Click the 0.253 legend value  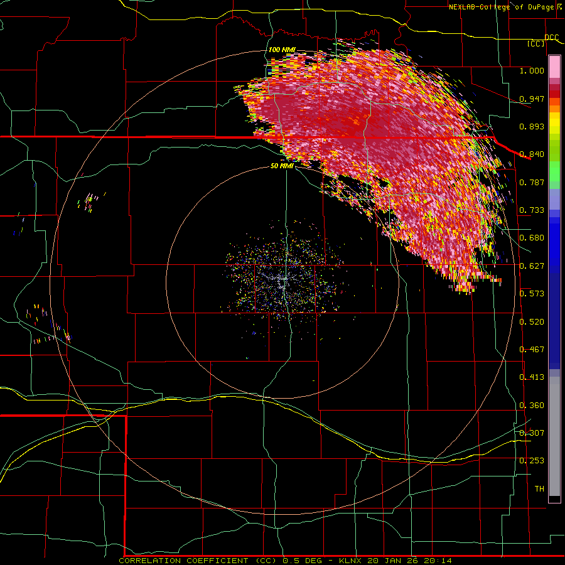pos(532,461)
